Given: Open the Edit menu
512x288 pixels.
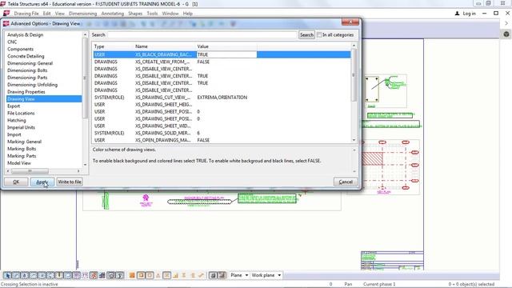Looking at the screenshot, I should click(46, 14).
